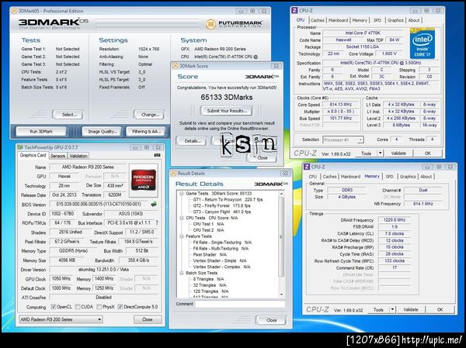Click the CPU-Z title icon in upper window

[x=294, y=11]
